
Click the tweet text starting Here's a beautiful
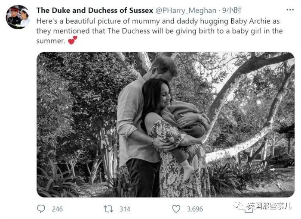[160, 31]
